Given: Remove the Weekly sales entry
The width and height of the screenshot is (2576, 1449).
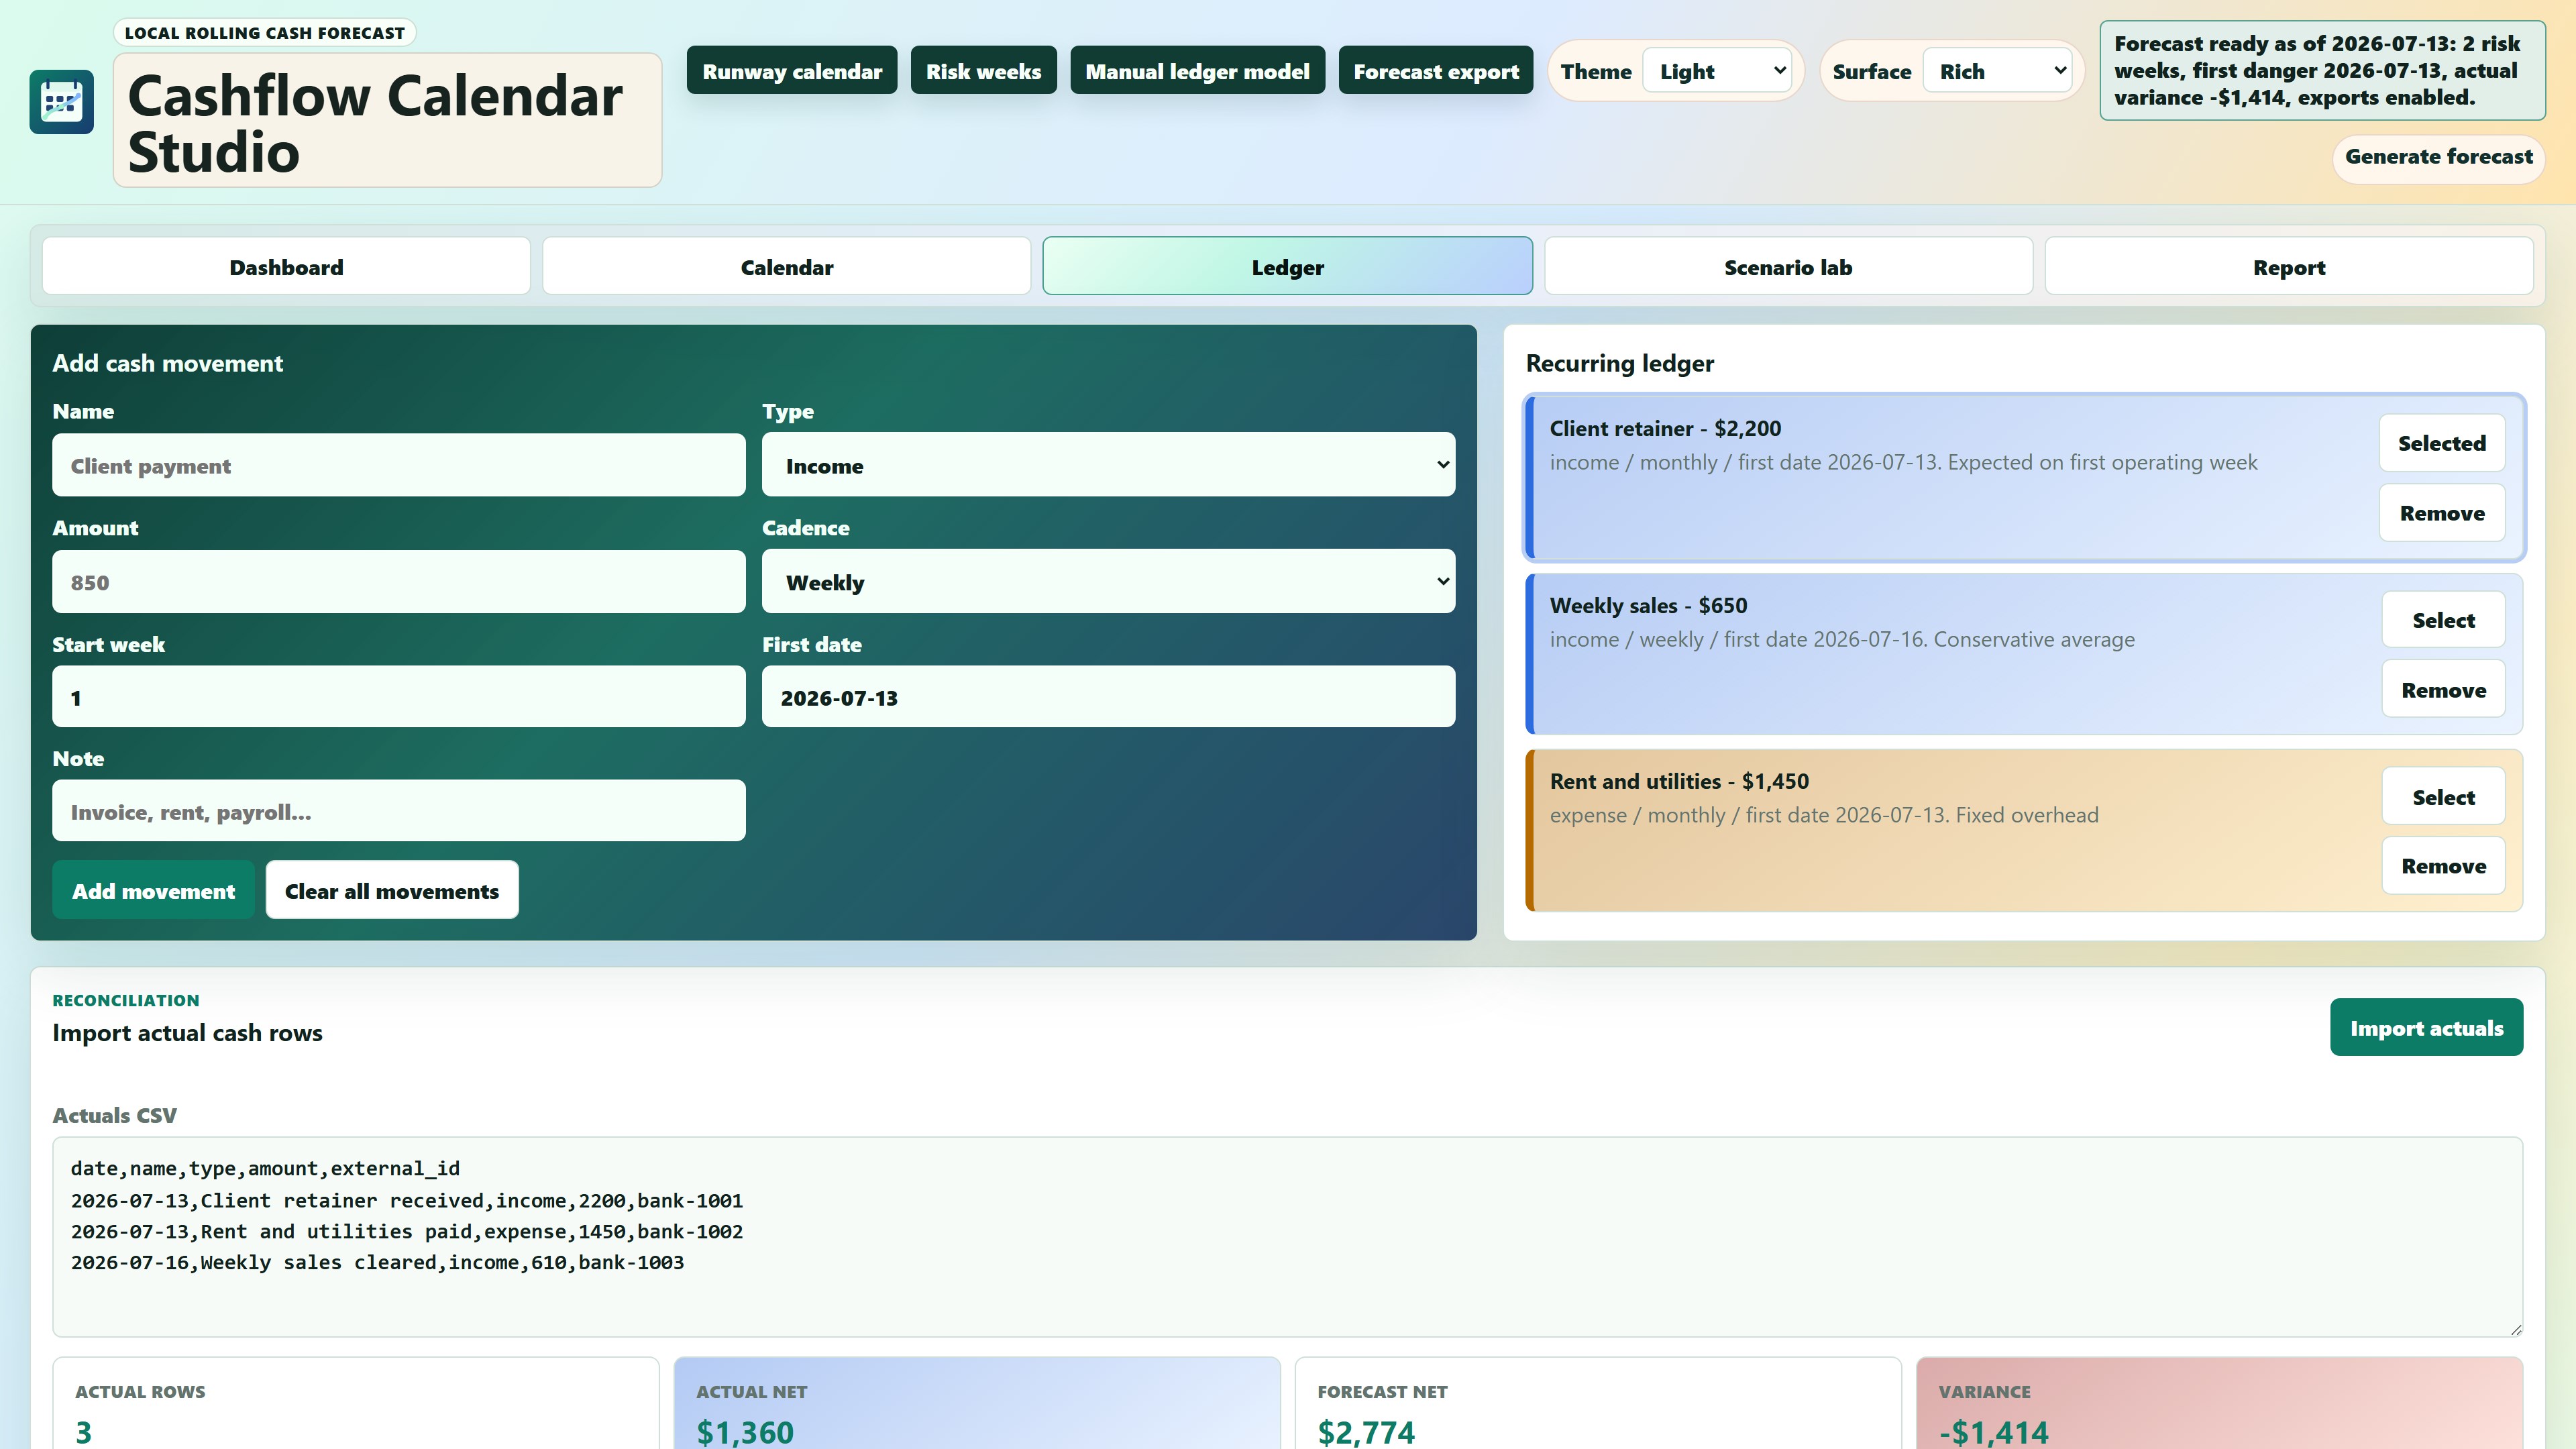Looking at the screenshot, I should 2443,690.
